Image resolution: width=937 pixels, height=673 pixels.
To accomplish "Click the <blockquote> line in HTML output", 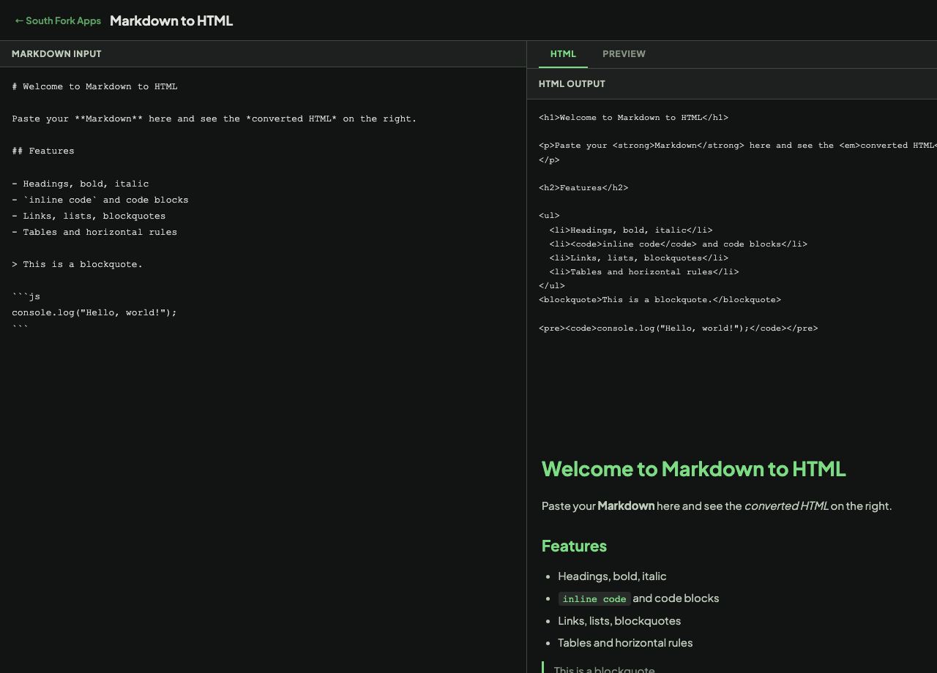I will pyautogui.click(x=660, y=299).
